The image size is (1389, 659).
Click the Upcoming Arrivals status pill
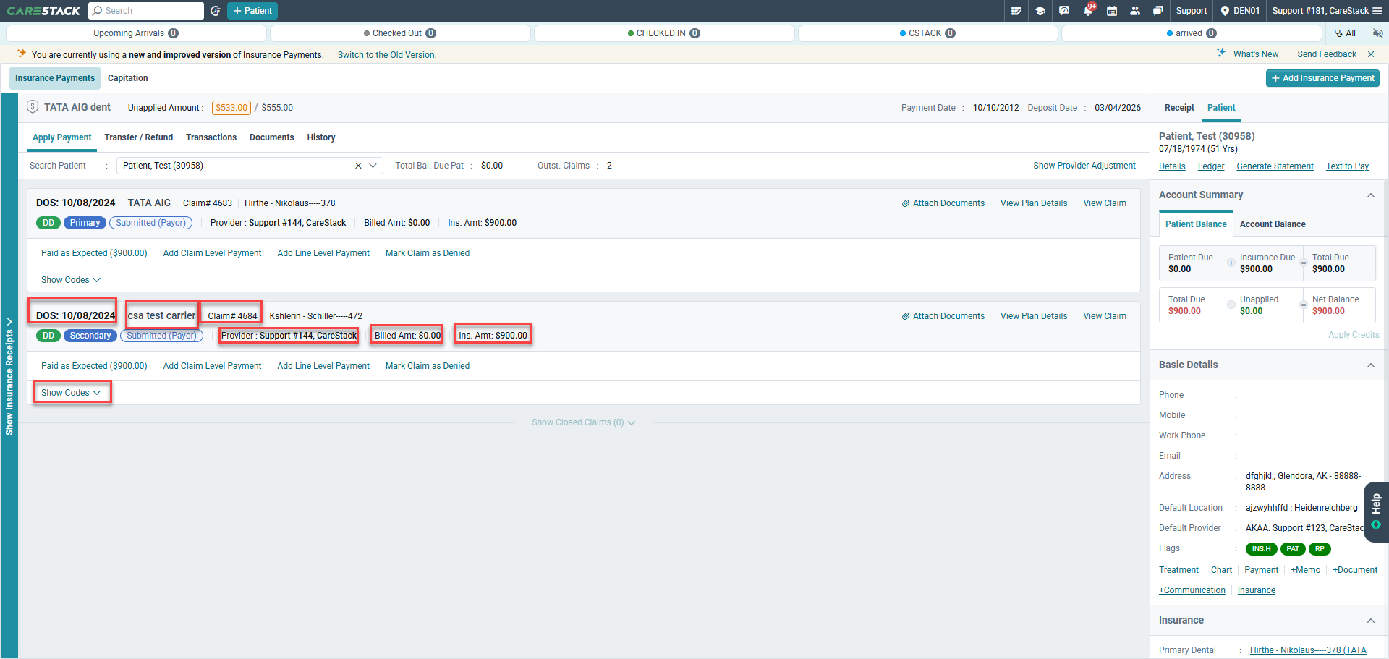tap(137, 33)
